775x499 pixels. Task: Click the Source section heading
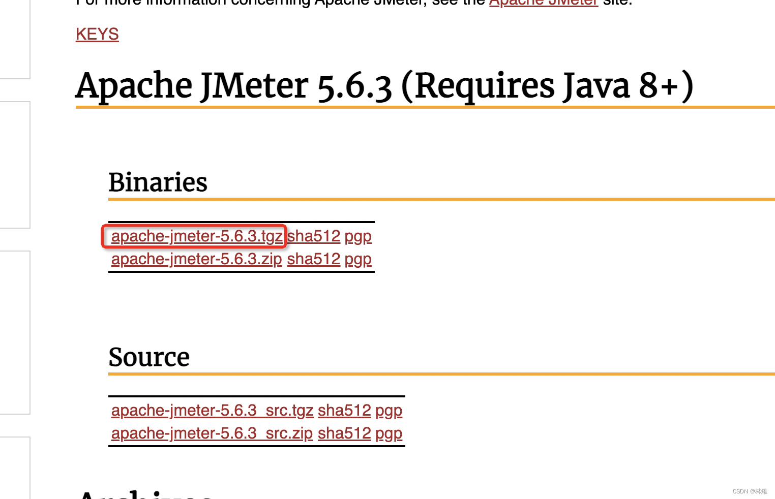148,357
